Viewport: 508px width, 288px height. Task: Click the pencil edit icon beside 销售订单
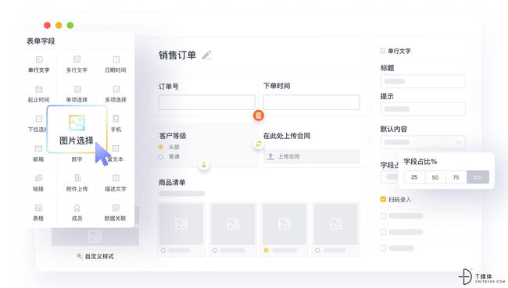tap(206, 55)
